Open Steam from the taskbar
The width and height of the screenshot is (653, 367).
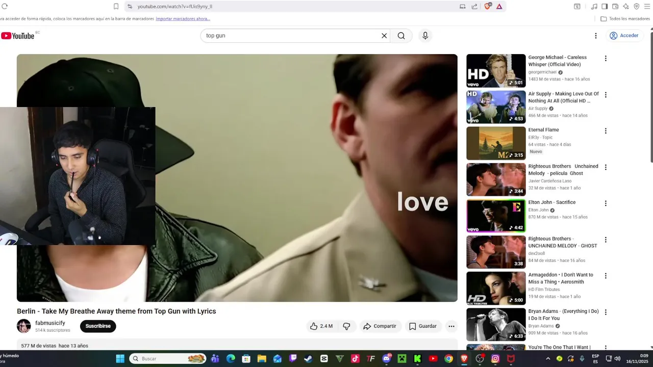(x=308, y=359)
